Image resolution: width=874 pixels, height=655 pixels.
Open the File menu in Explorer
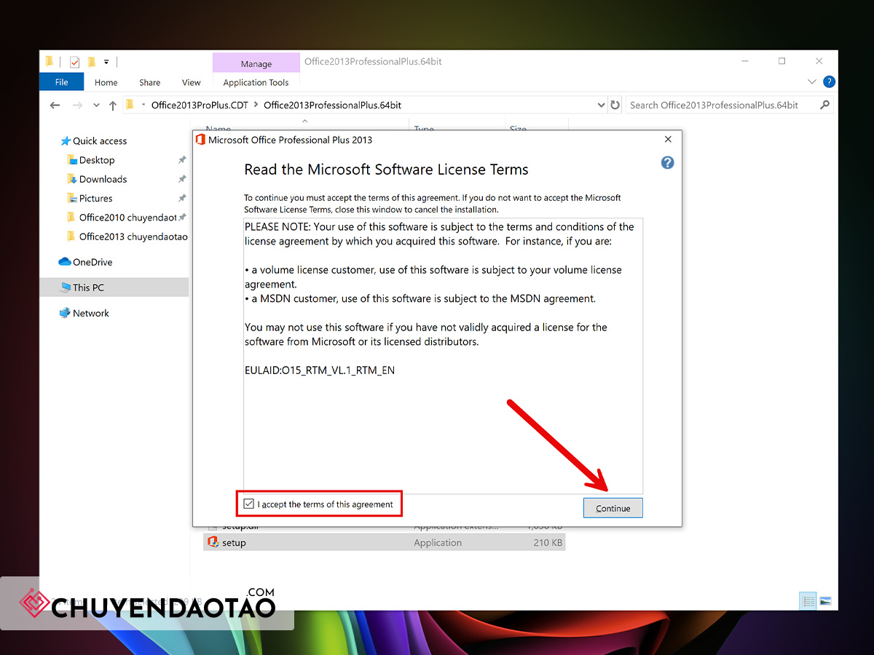click(61, 82)
